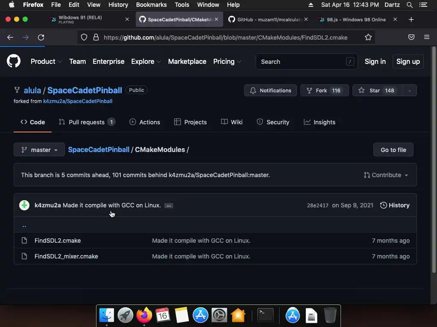The width and height of the screenshot is (437, 327).
Task: Switch to Wibdows 91 (REL4) browser tab
Action: point(89,20)
